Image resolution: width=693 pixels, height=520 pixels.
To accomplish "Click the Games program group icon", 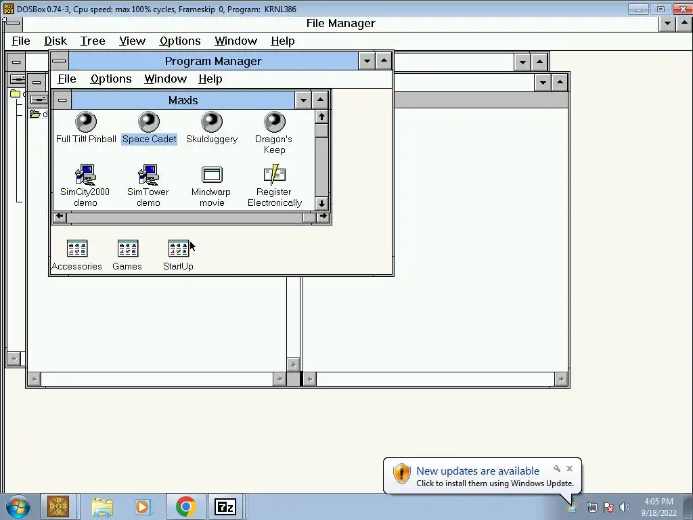I will point(128,248).
